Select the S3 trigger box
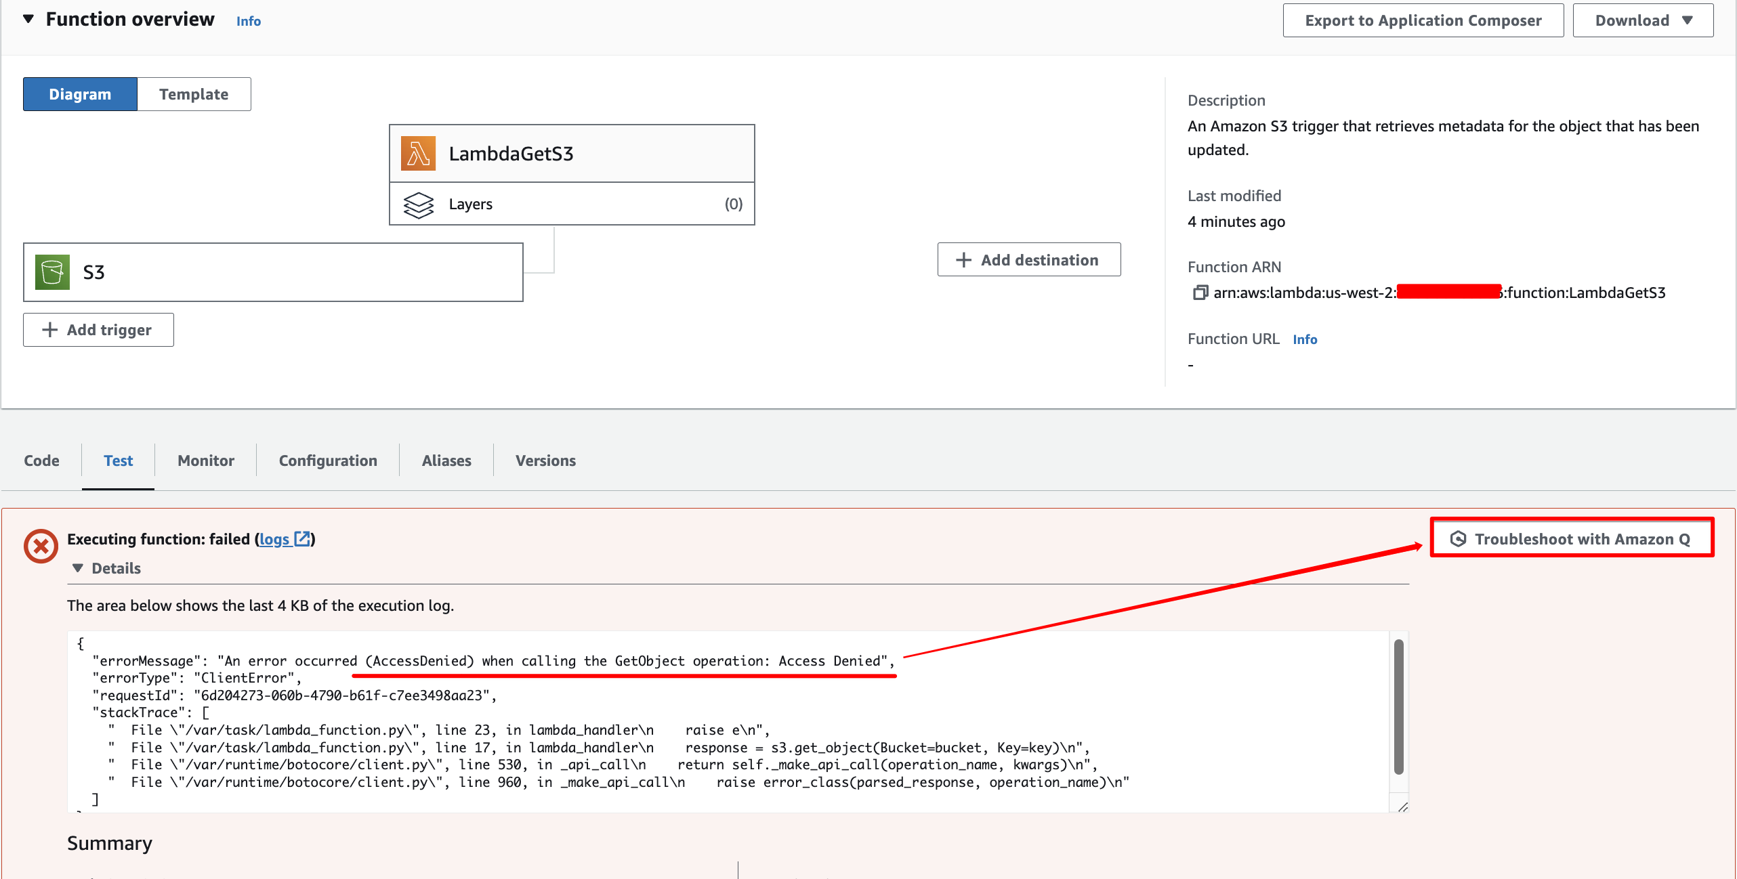The height and width of the screenshot is (879, 1737). (x=273, y=272)
